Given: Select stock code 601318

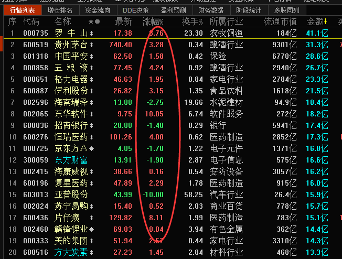Looking at the screenshot, I should tap(36, 56).
